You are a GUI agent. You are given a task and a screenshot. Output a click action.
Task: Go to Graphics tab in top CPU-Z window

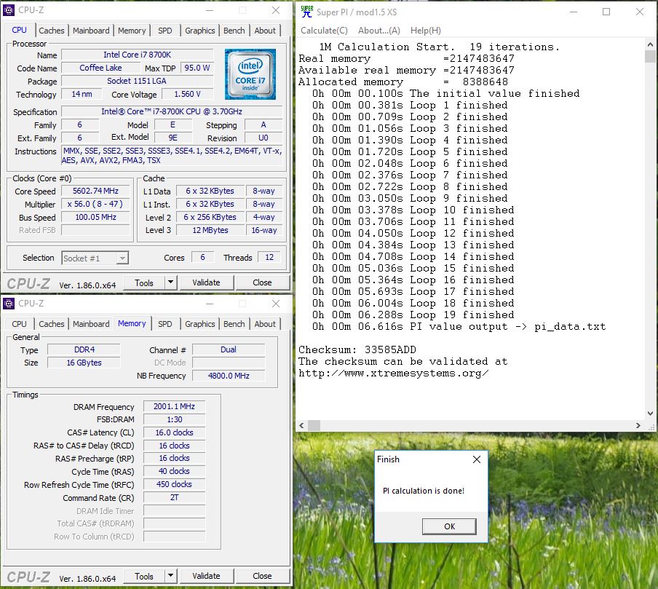199,31
